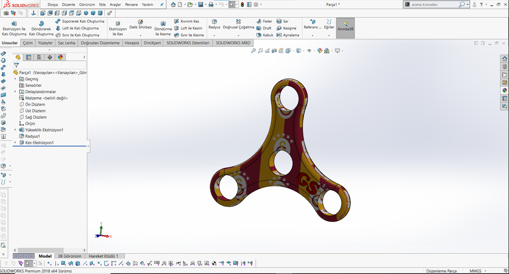
Task: Choose Sınır ile Katı Oluşturma command
Action: [77, 35]
